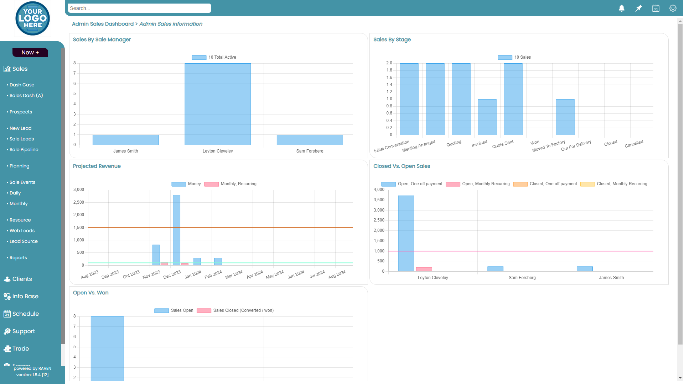
Task: Open the notifications bell icon
Action: 621,8
